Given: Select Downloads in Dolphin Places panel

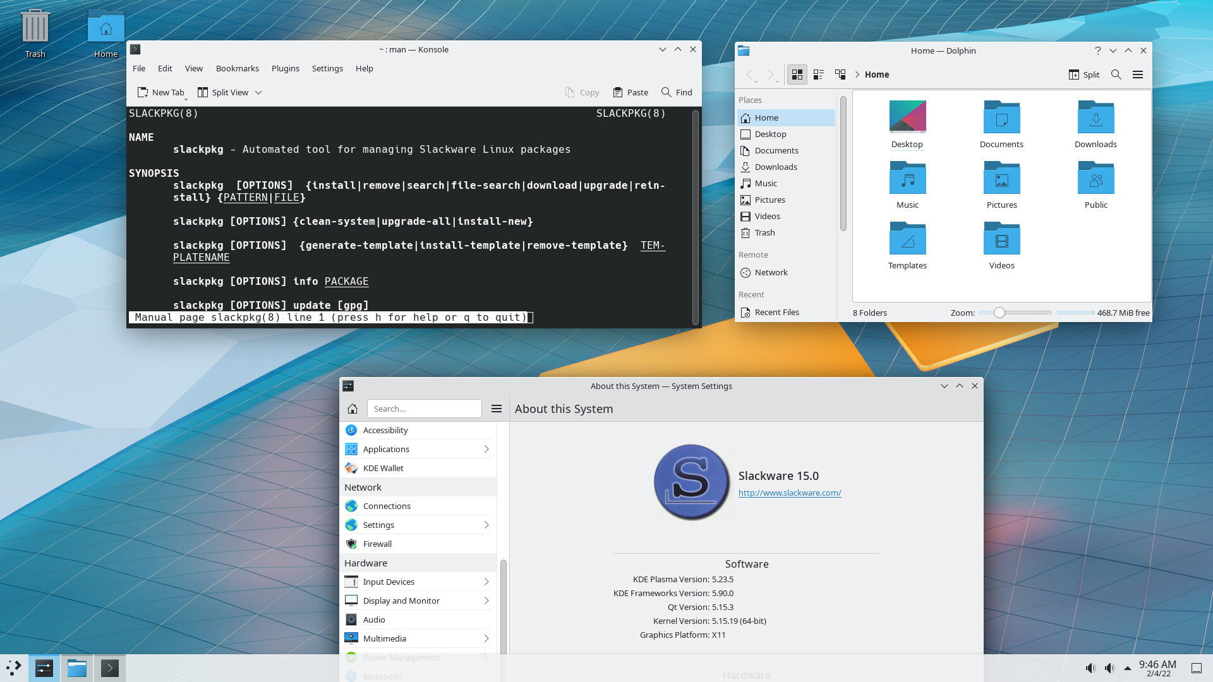Looking at the screenshot, I should point(775,167).
